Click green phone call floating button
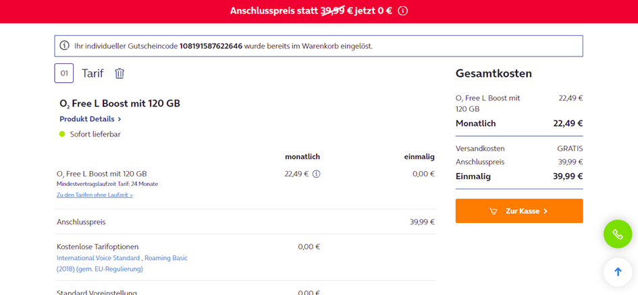 pos(617,234)
